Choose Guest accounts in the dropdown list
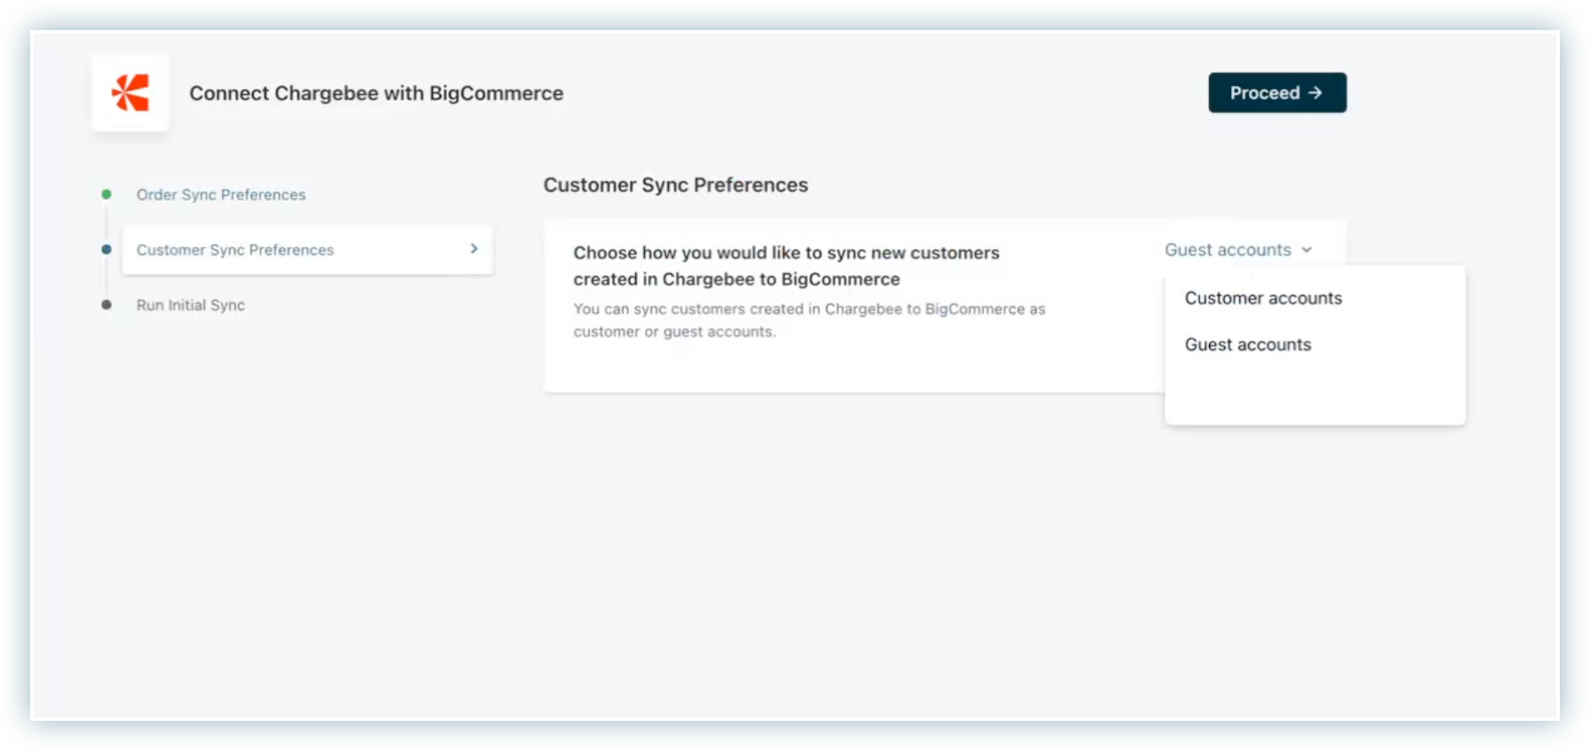The width and height of the screenshot is (1590, 751). [1247, 344]
